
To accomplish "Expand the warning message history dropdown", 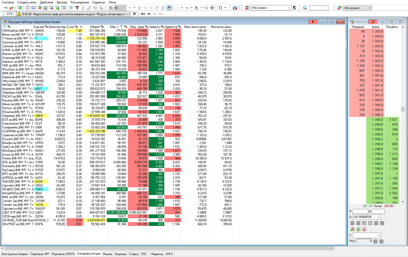I will (128, 14).
